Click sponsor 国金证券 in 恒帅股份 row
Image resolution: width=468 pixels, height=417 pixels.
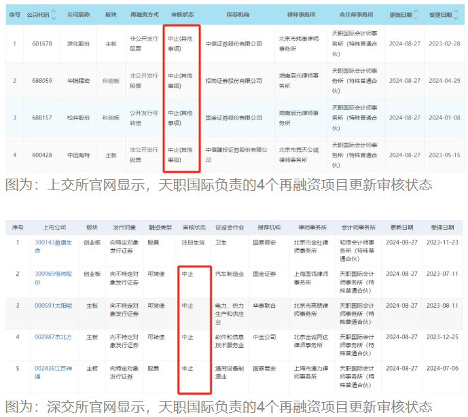[264, 274]
